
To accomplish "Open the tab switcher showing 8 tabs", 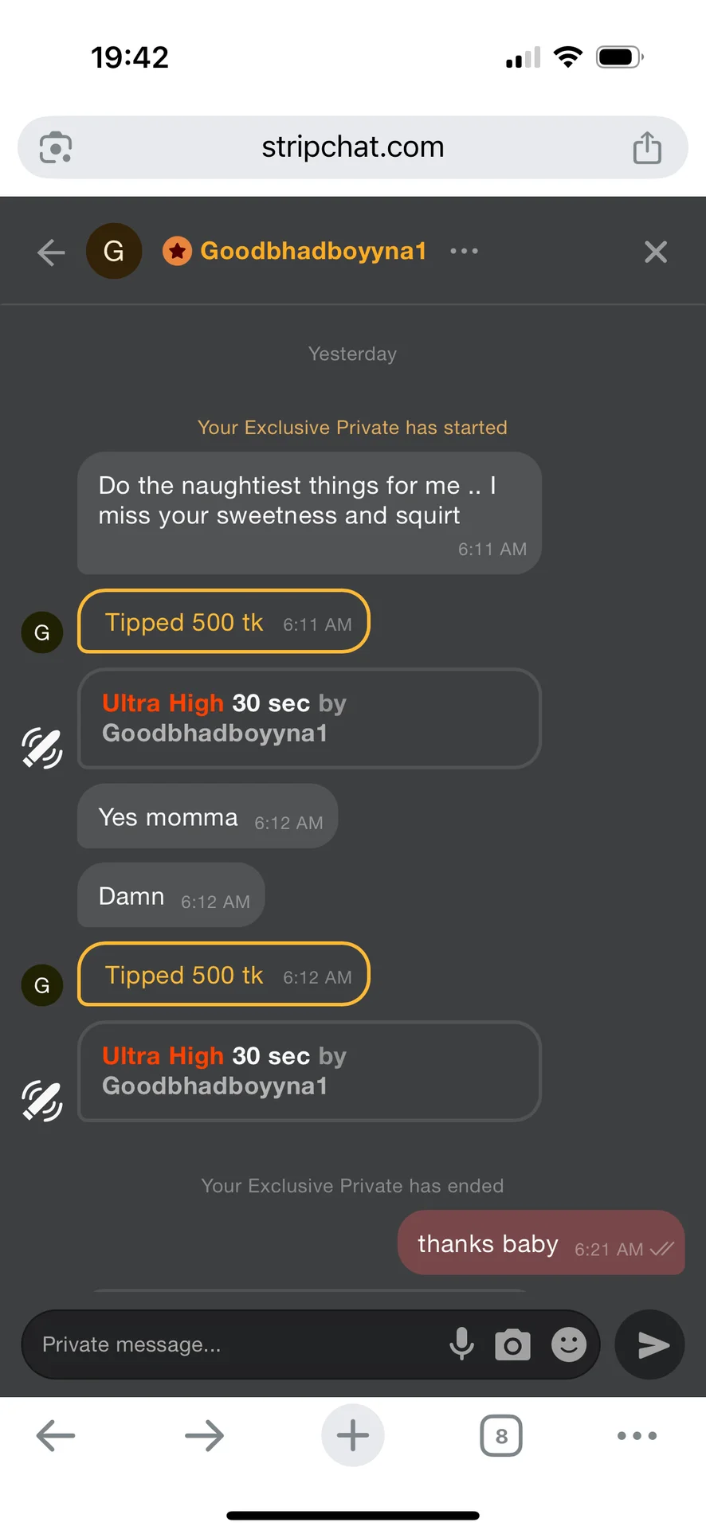I will pyautogui.click(x=501, y=1435).
